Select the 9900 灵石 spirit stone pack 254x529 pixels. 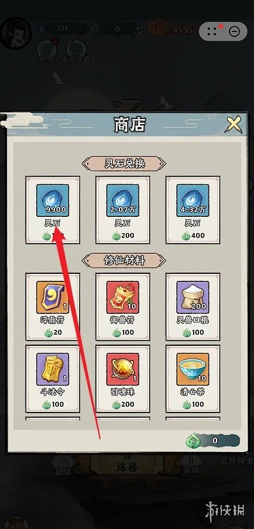pos(53,209)
